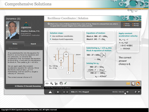Click the checkmark icon in the toolbar
The height and width of the screenshot is (112, 149).
click(x=65, y=83)
